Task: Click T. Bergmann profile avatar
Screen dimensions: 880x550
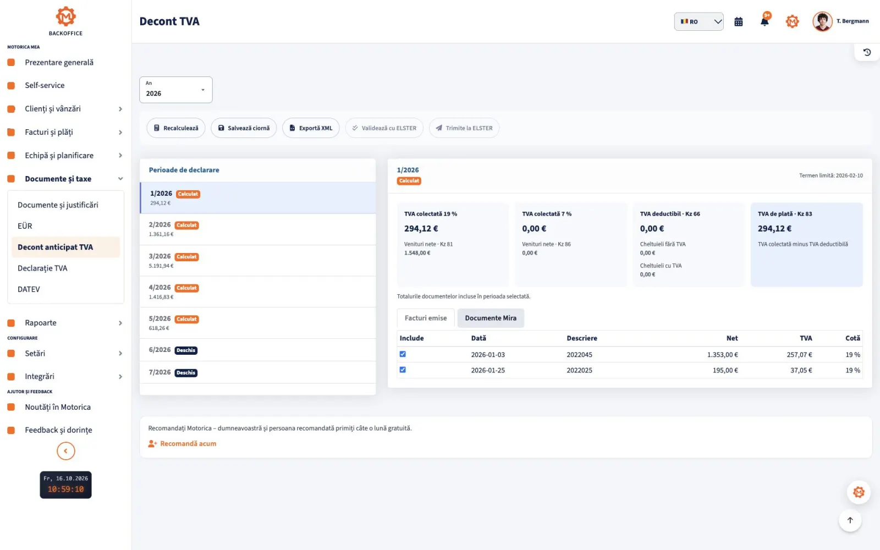Action: [822, 21]
